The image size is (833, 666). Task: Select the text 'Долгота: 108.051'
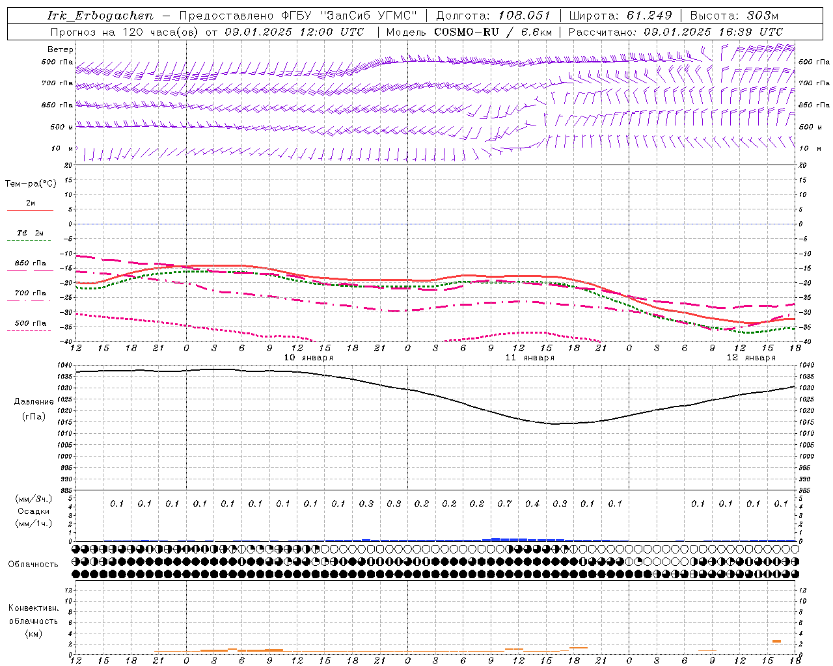(x=493, y=16)
